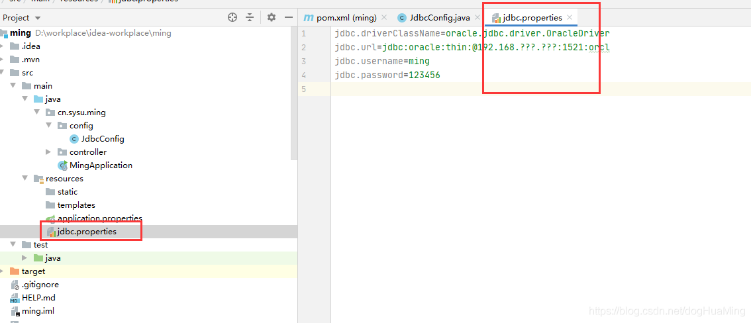Click on jdbc.url key text

coord(356,48)
